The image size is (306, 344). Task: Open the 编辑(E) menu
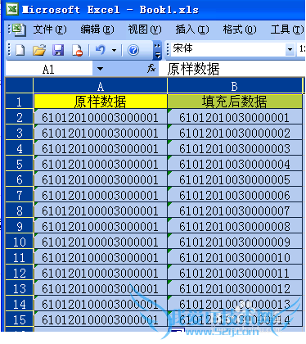tap(97, 29)
